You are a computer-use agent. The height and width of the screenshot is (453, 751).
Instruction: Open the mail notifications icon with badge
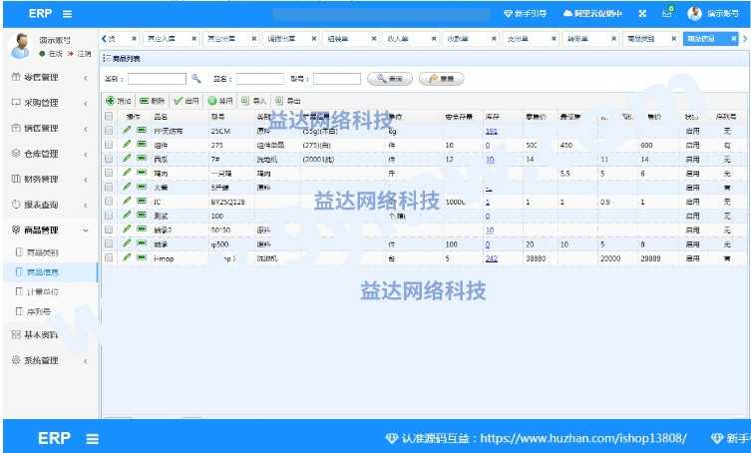(x=667, y=12)
